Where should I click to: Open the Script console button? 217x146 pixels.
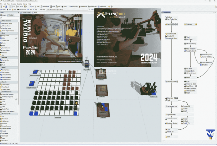click(64, 7)
